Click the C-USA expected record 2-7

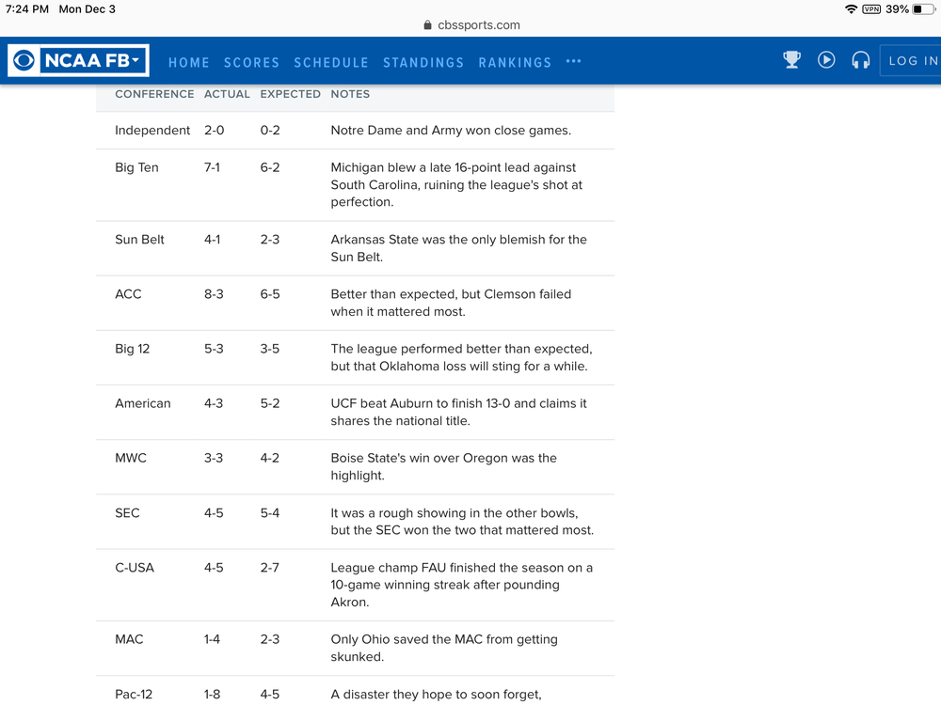(269, 567)
